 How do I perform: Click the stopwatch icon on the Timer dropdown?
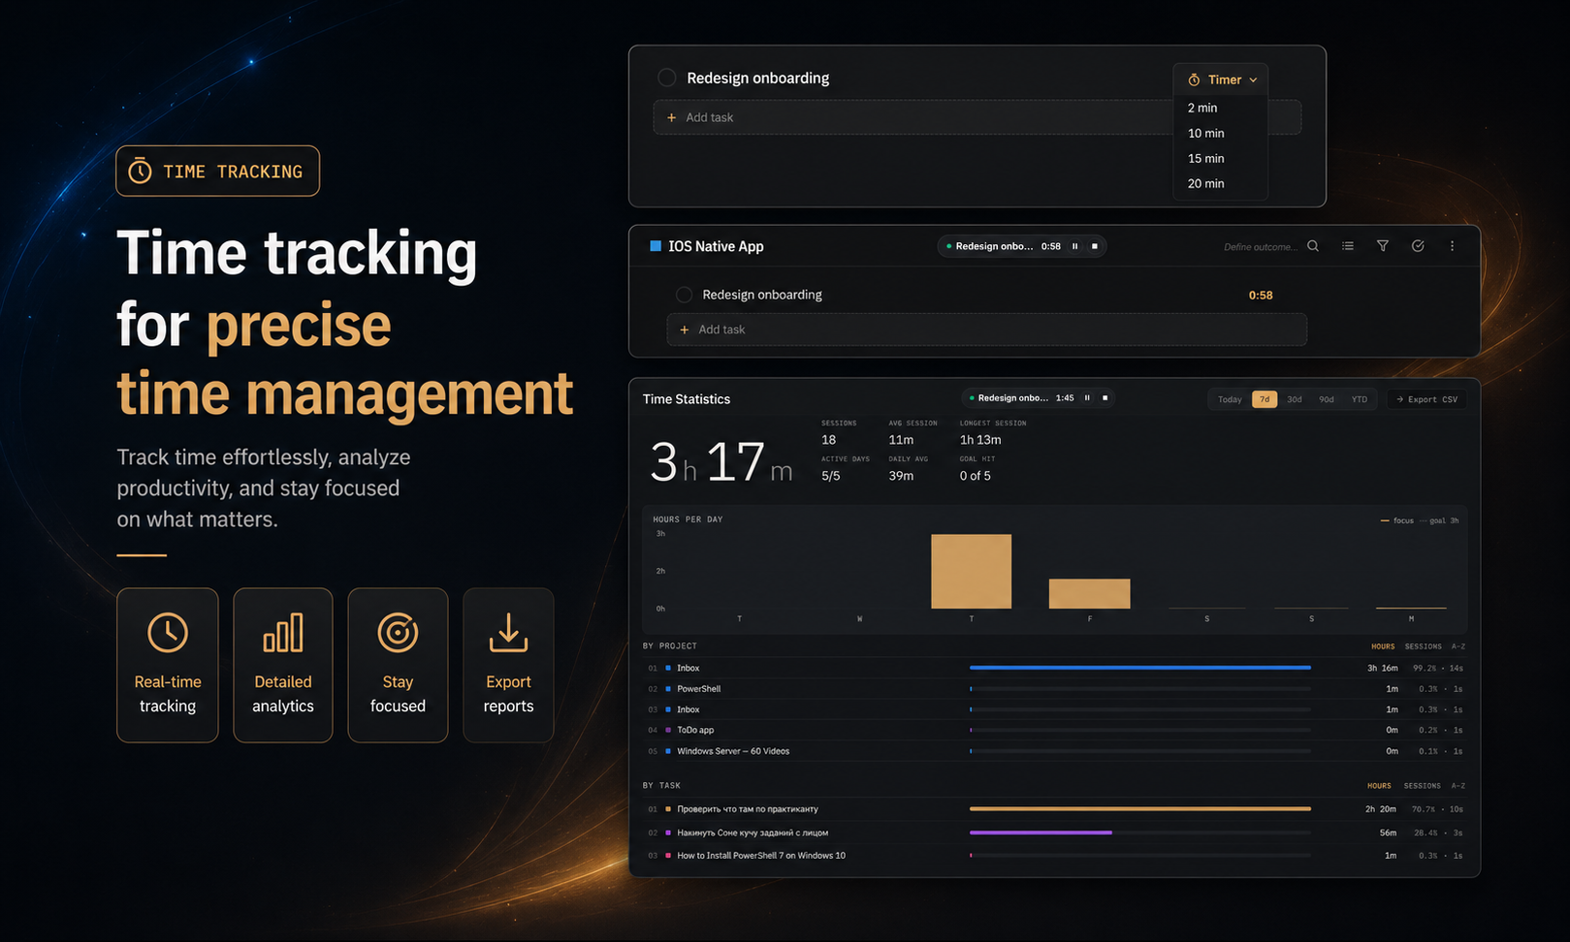point(1194,79)
